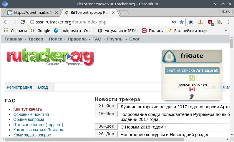Click the friGate egg logo

[x=169, y=56]
